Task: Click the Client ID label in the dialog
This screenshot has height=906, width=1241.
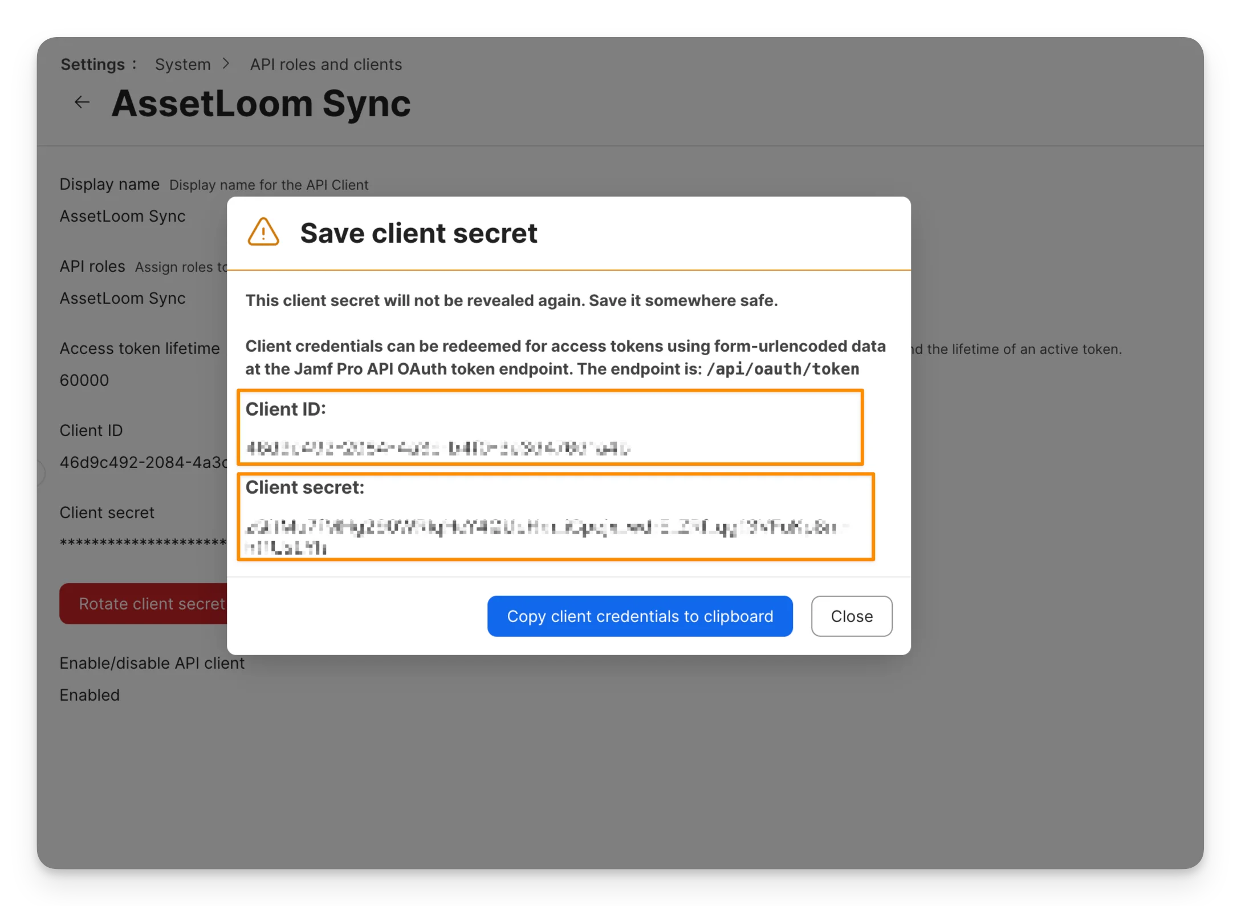Action: tap(285, 409)
